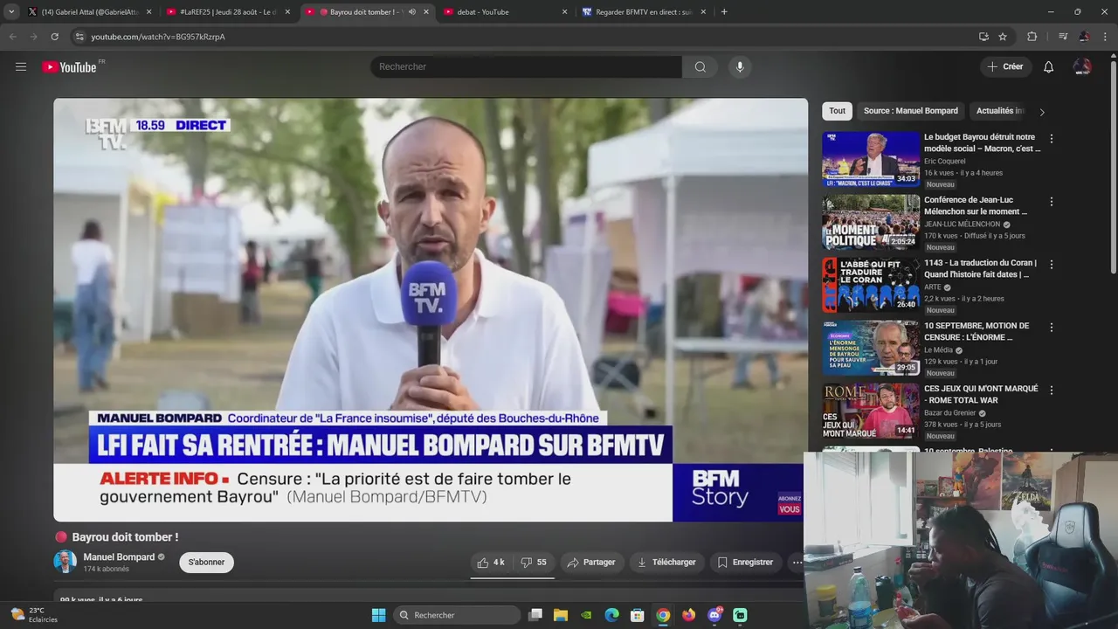View site information icon in address bar

click(x=79, y=37)
